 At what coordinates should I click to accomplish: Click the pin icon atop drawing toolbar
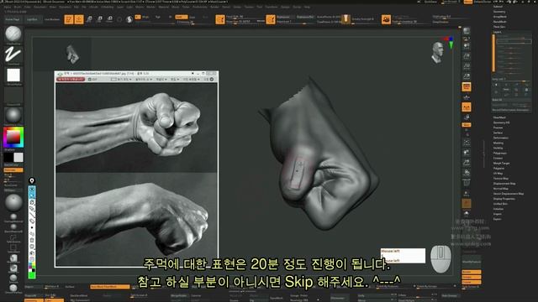pyautogui.click(x=32, y=180)
